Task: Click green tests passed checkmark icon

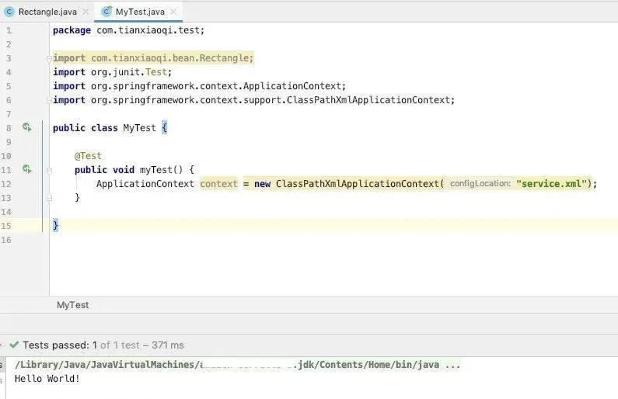Action: point(14,345)
